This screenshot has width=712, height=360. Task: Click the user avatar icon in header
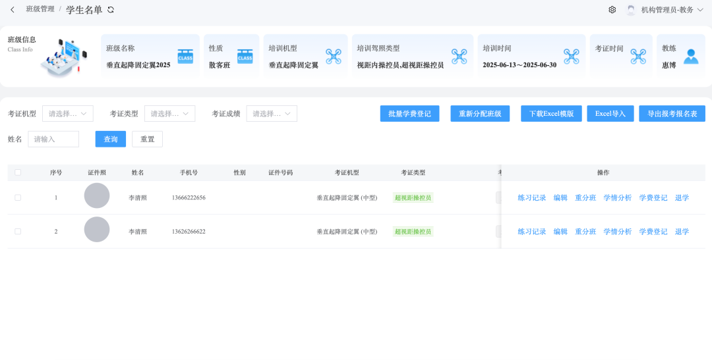tap(631, 10)
